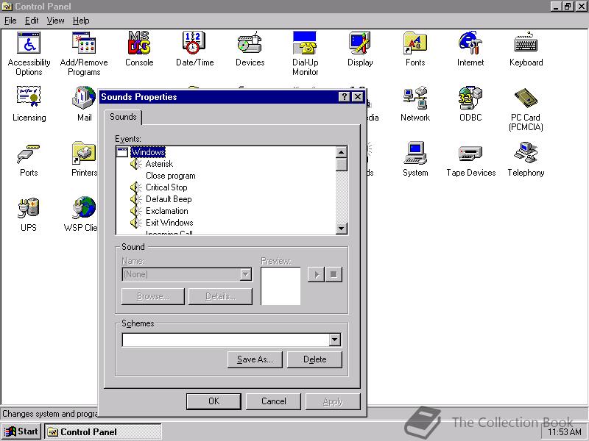Screen dimensions: 589x441
Task: Click the Save As button
Action: pos(255,359)
